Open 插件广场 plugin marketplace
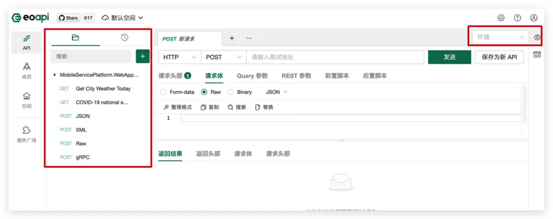This screenshot has height=219, width=553. 27,135
